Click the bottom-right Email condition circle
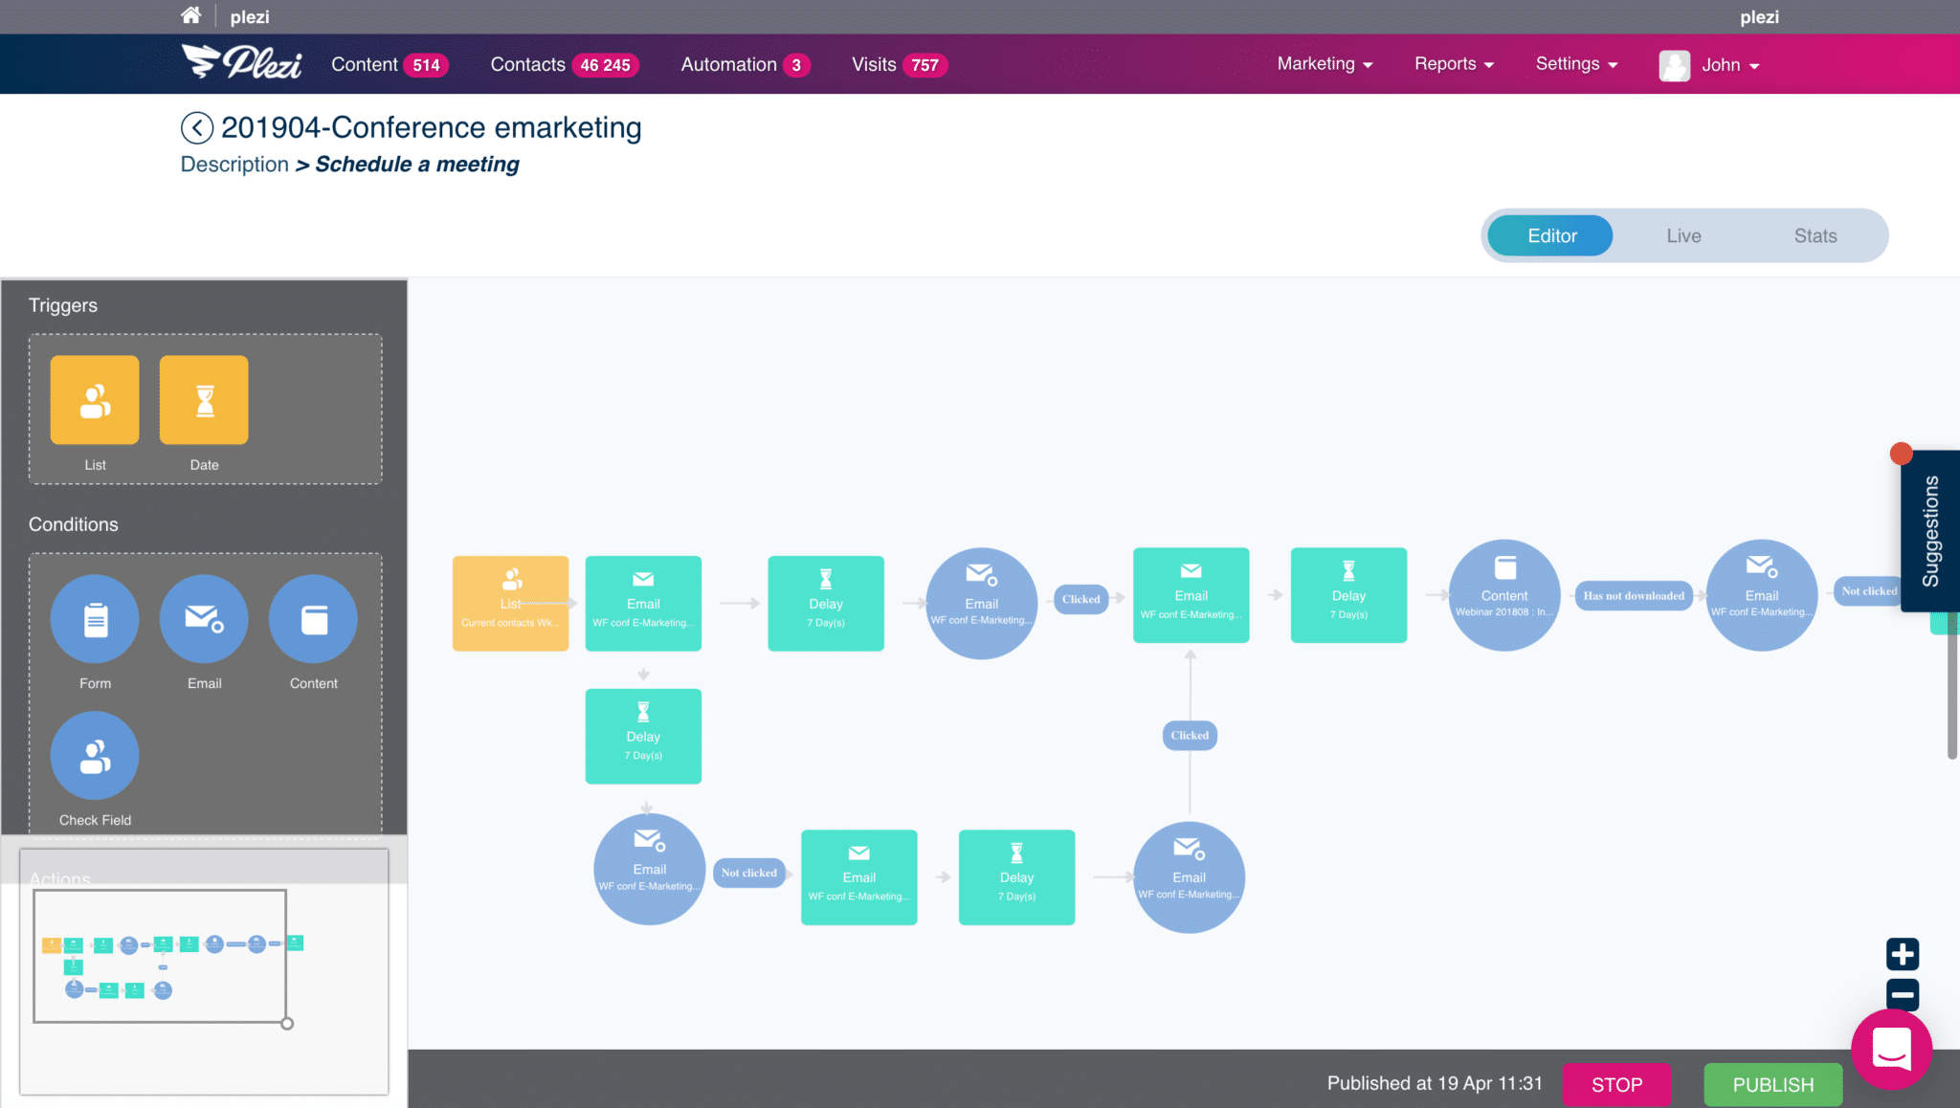Viewport: 1960px width, 1108px height. pos(1190,877)
